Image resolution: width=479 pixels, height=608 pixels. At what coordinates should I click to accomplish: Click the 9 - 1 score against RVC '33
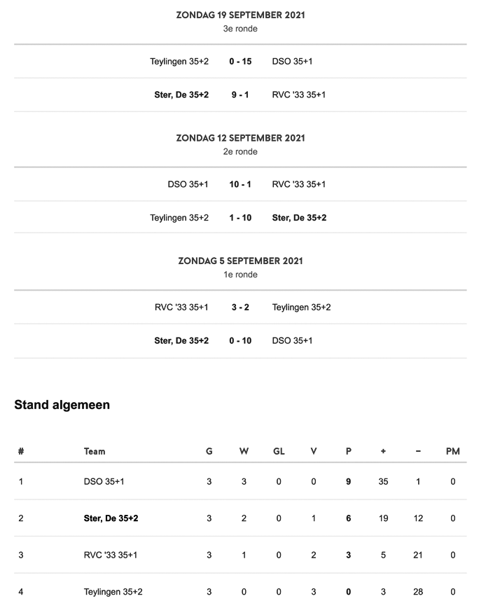point(240,95)
